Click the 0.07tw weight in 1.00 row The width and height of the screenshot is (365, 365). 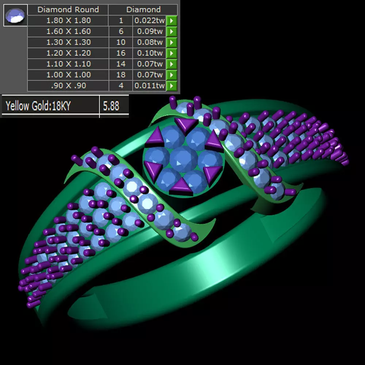(149, 75)
